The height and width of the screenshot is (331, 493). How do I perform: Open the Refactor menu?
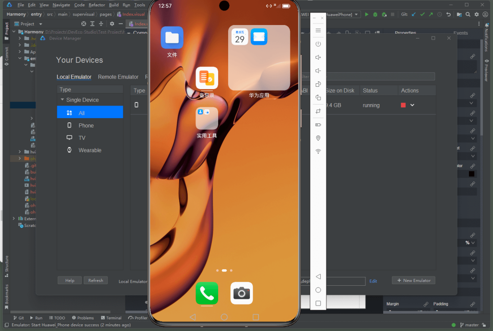coord(97,5)
